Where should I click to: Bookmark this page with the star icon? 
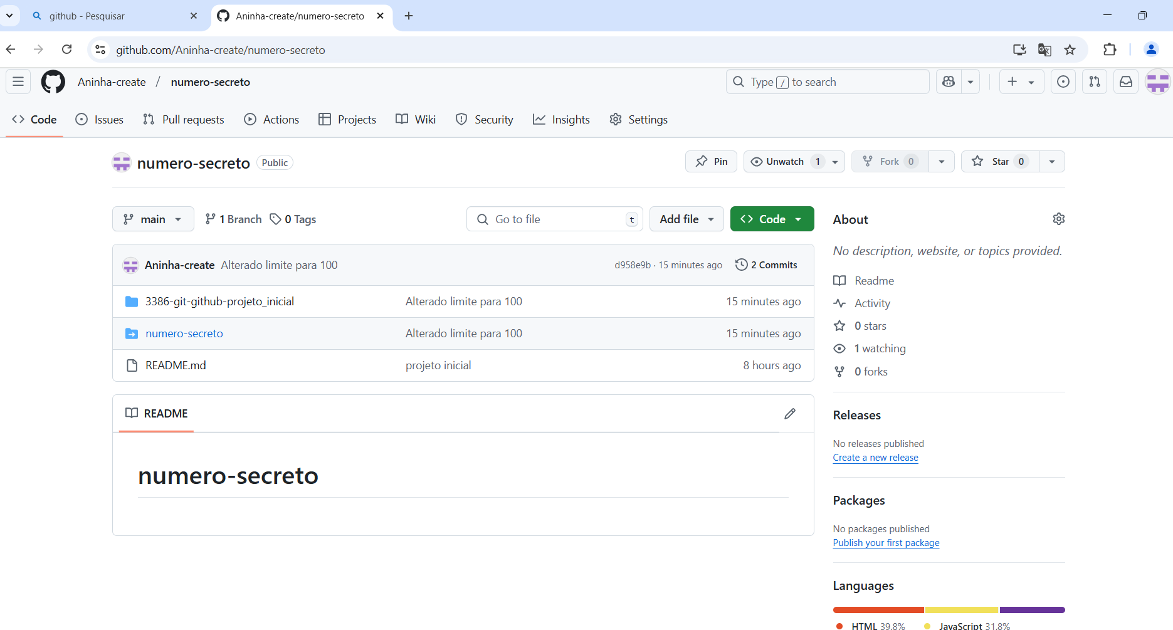point(1070,50)
